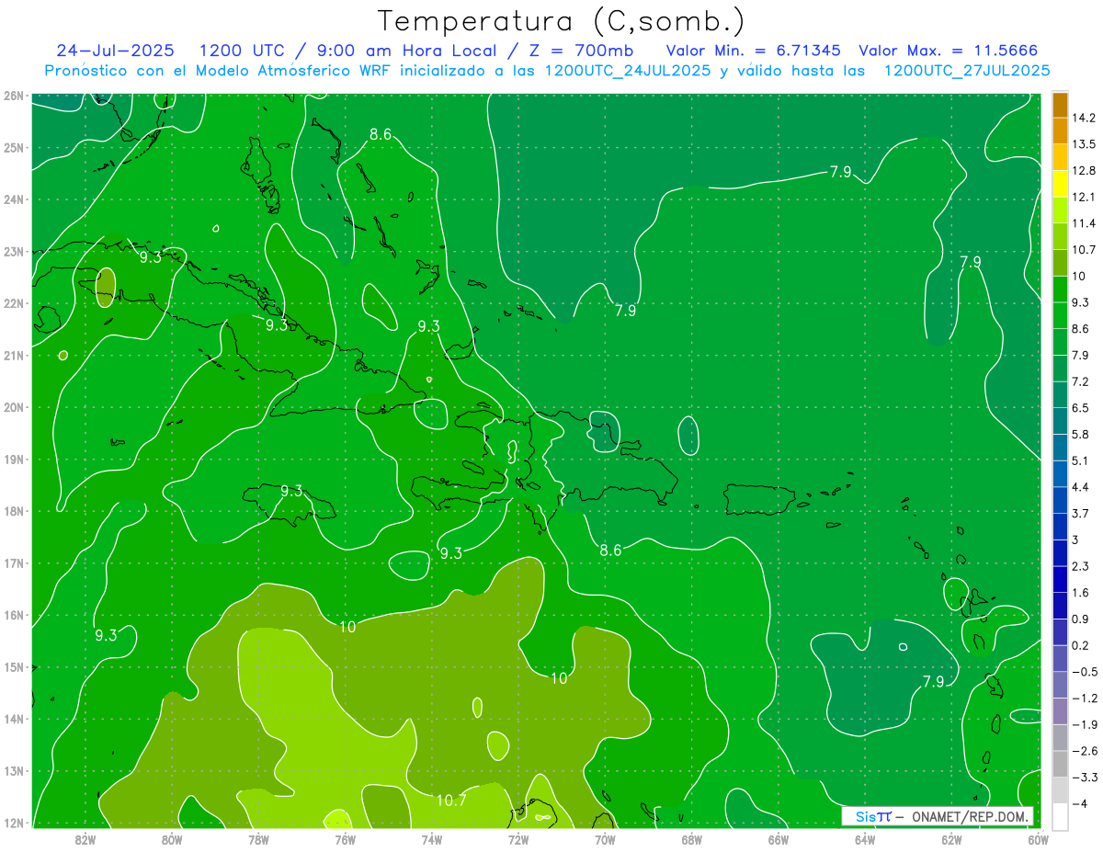Click the "72W" longitude axis label
Viewport: 1103px width, 852px height.
coord(518,839)
